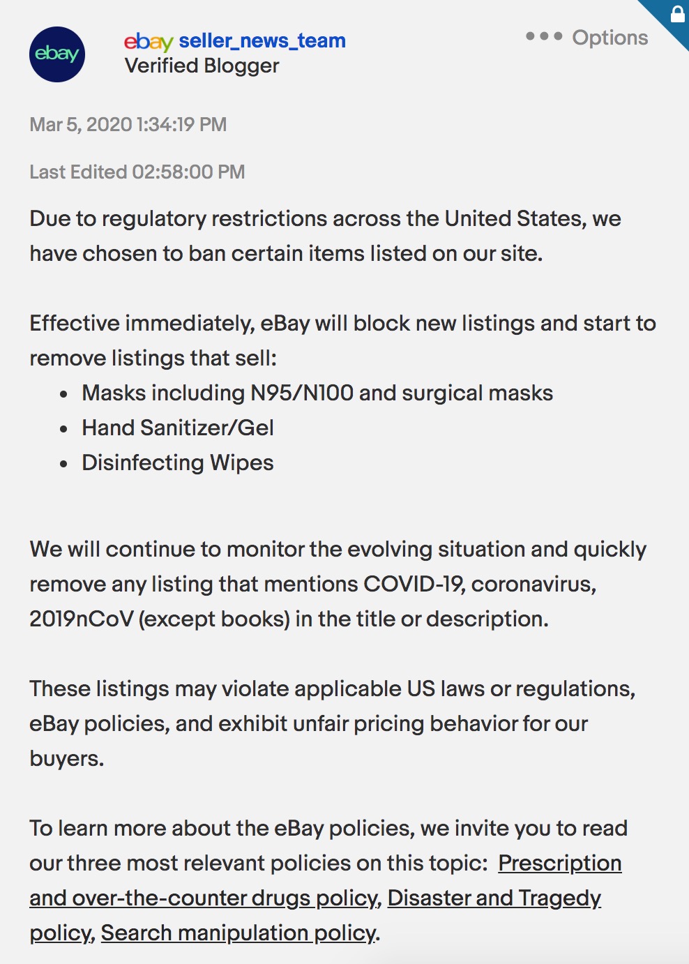Click the Hand Sanitizer/Gel bullet item
689x964 pixels.
pyautogui.click(x=178, y=428)
